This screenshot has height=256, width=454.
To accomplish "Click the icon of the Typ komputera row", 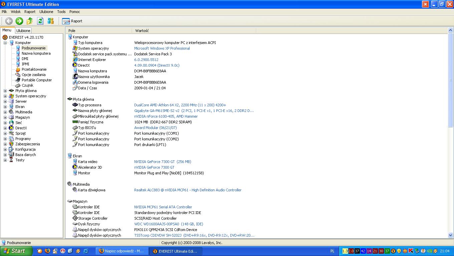I will (75, 43).
